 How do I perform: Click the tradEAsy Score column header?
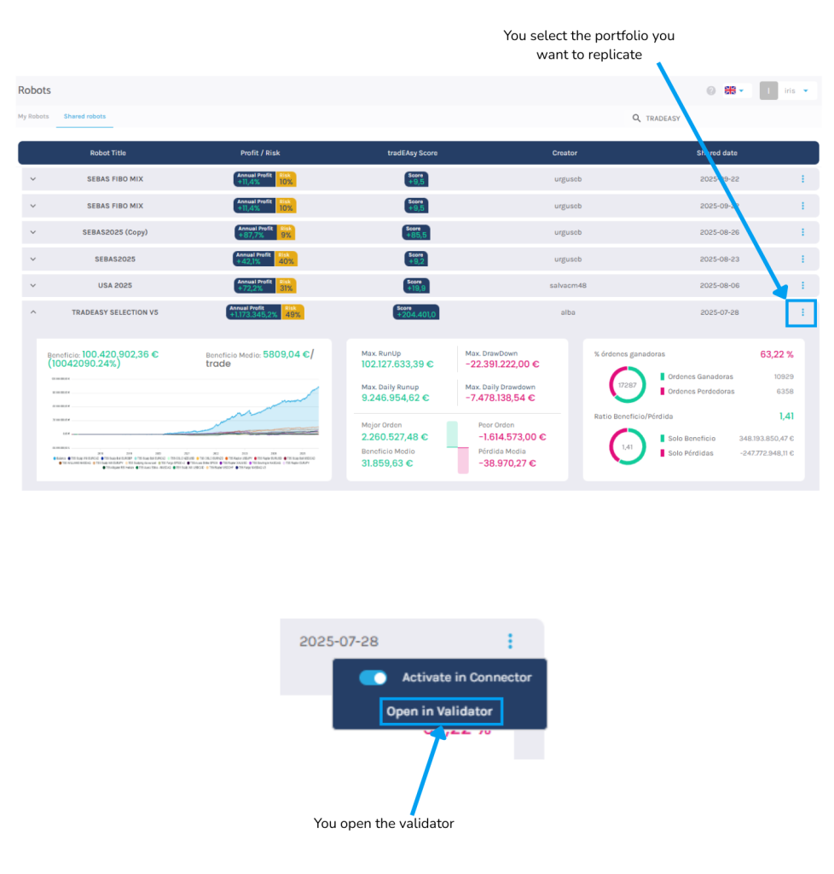coord(413,153)
